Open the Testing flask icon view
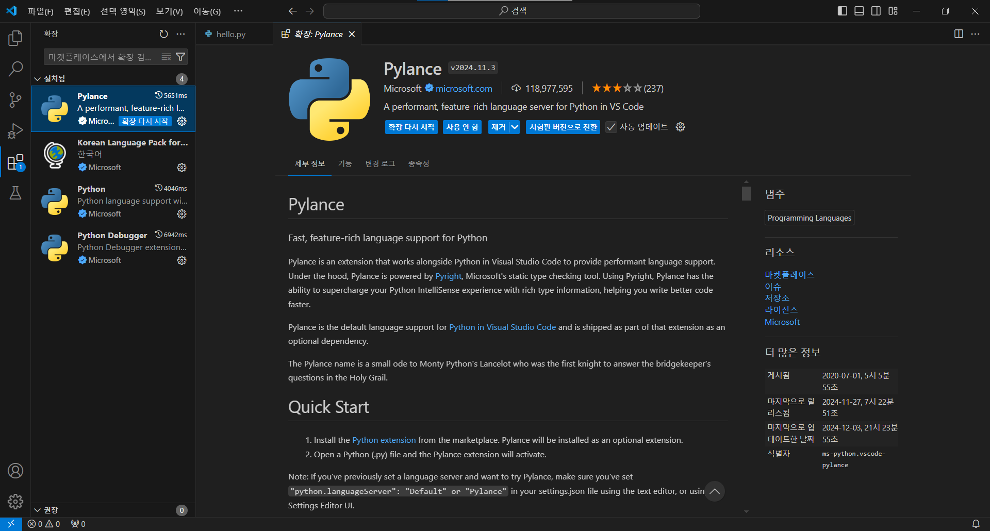 pos(15,193)
